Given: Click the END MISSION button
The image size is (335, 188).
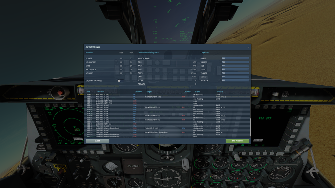Looking at the screenshot, I should pyautogui.click(x=238, y=141).
